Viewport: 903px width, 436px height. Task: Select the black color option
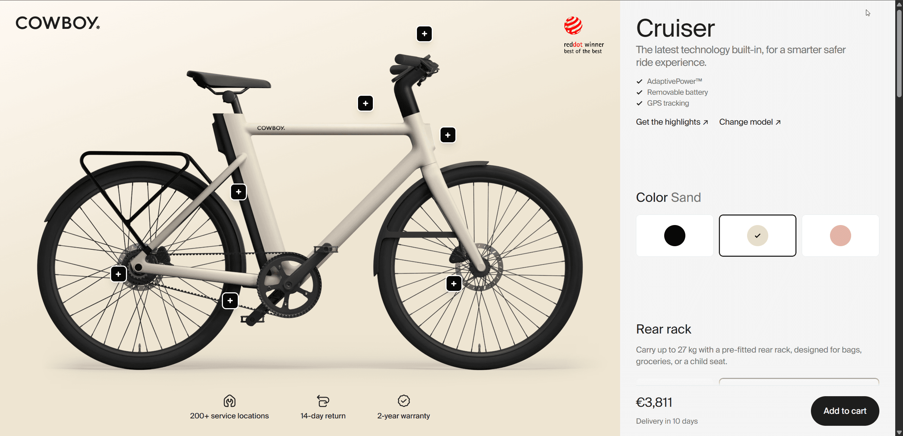pyautogui.click(x=674, y=236)
